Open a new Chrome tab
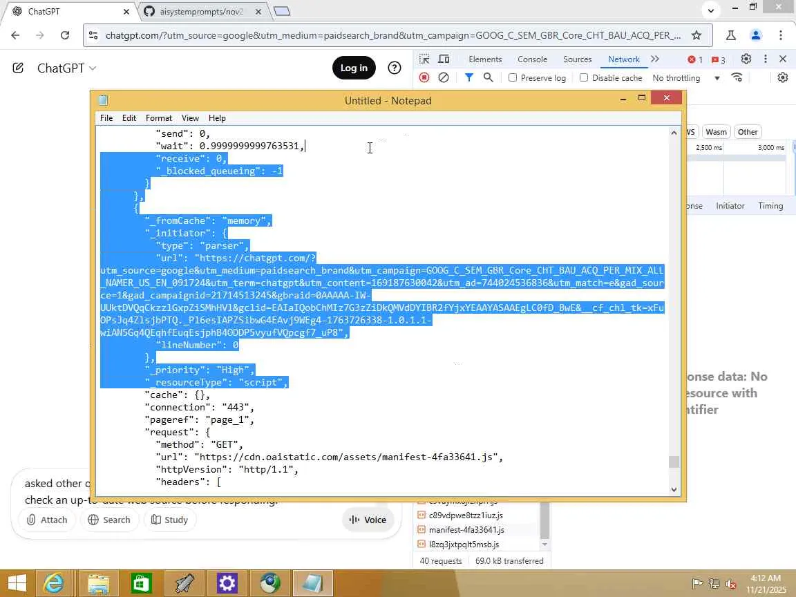 click(282, 11)
